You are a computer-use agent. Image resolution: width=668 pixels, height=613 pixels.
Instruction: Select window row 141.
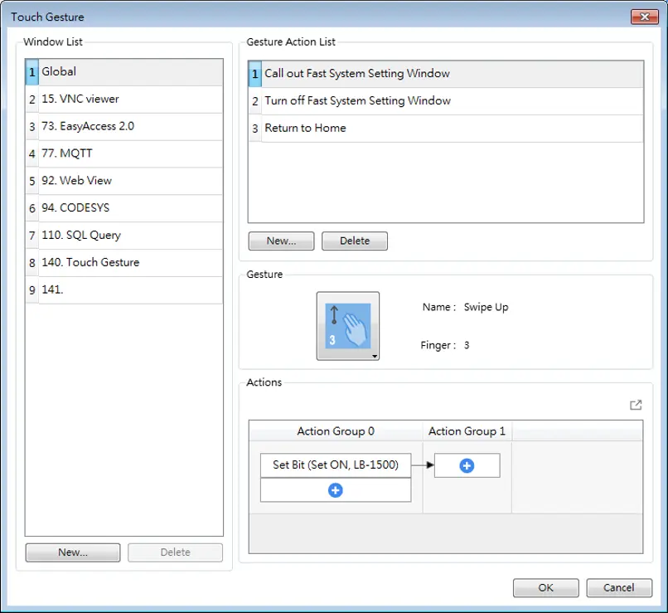(x=124, y=290)
